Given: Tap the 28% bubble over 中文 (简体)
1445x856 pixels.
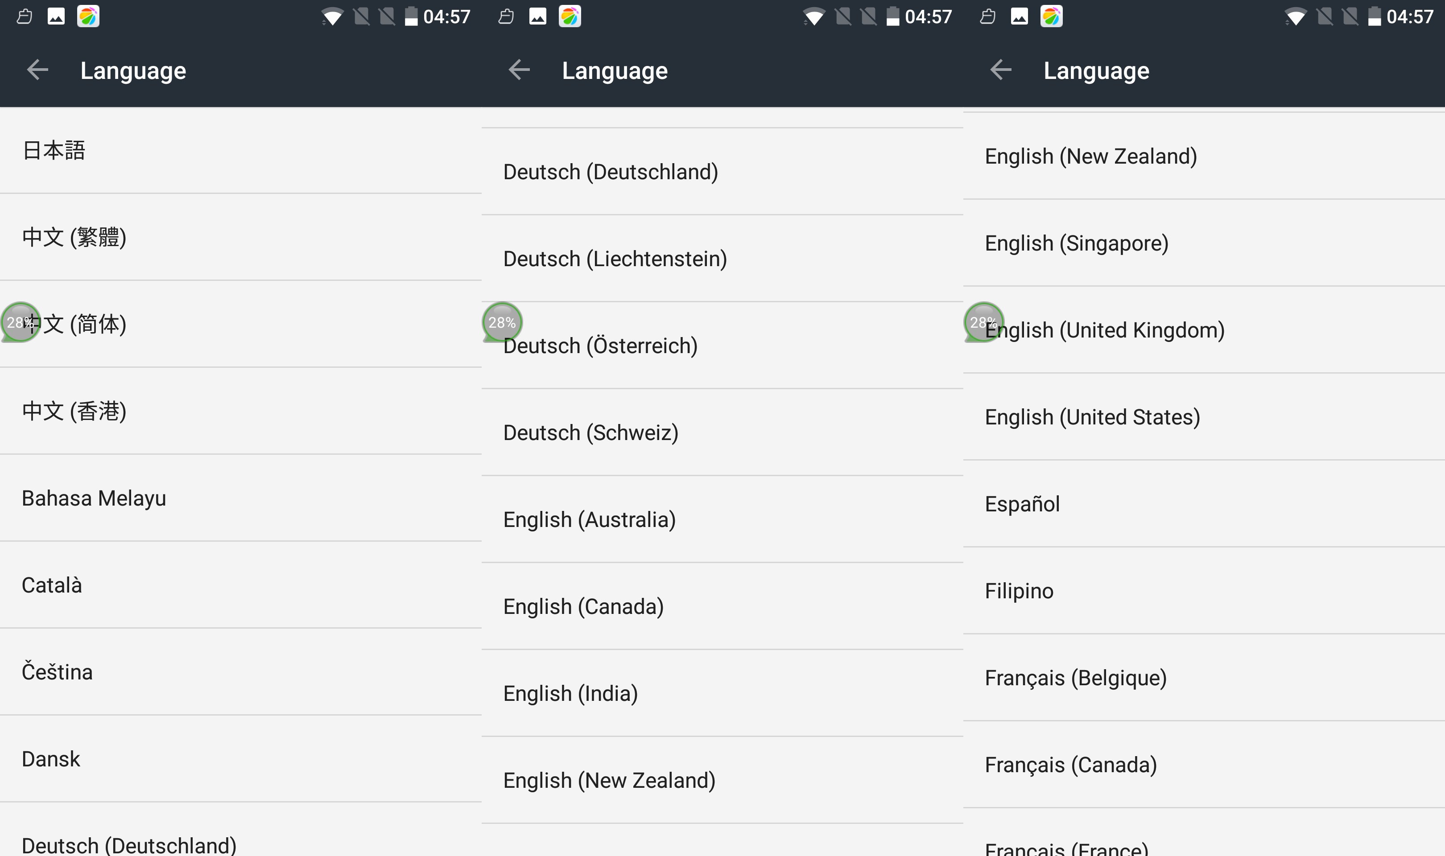Looking at the screenshot, I should tap(20, 322).
